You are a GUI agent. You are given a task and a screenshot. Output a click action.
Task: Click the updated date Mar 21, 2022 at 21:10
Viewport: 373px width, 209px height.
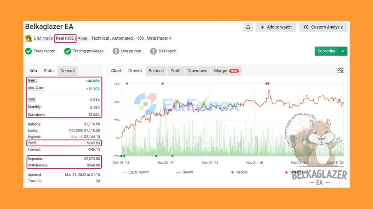(82, 175)
